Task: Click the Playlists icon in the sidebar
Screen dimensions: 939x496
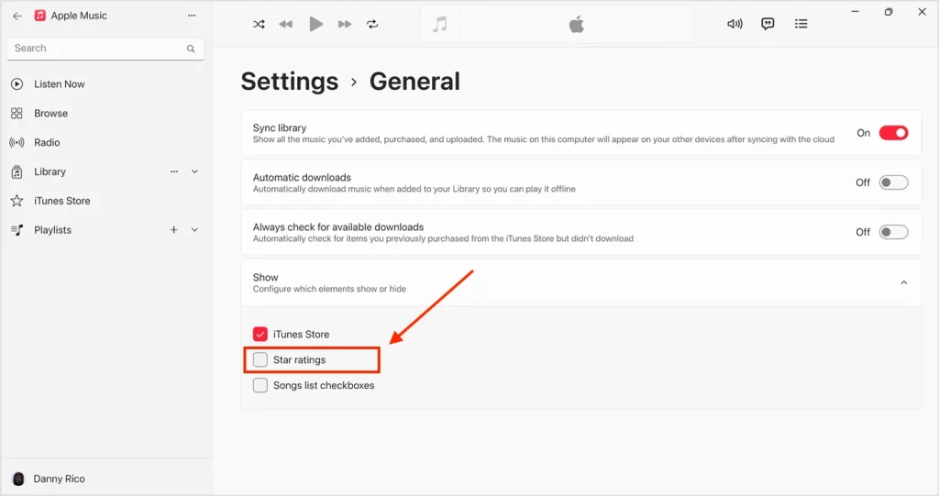Action: (x=17, y=230)
